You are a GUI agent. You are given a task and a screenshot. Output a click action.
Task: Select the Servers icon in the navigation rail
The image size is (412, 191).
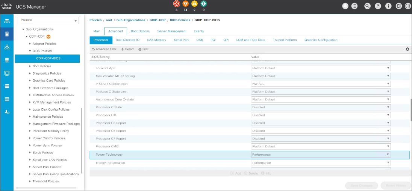click(7, 34)
